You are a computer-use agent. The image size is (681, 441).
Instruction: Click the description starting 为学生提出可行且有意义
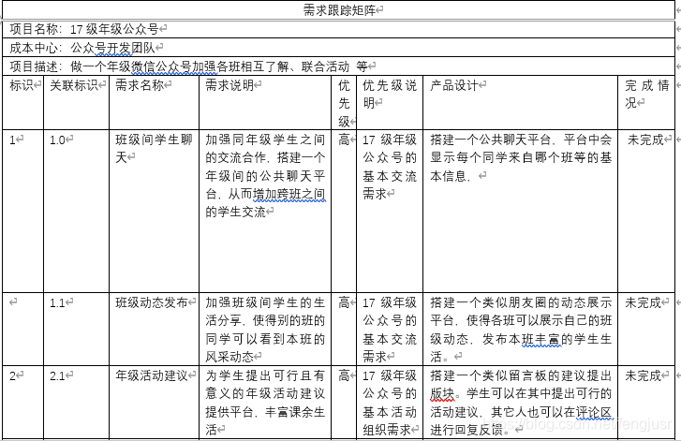[x=265, y=403]
